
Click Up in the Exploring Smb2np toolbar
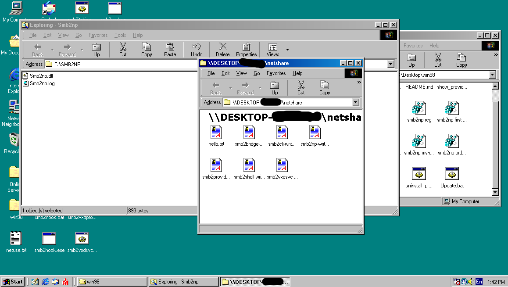point(97,50)
